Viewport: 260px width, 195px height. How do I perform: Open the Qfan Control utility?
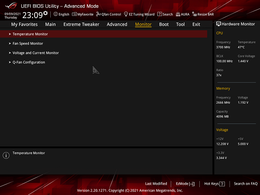pyautogui.click(x=108, y=14)
